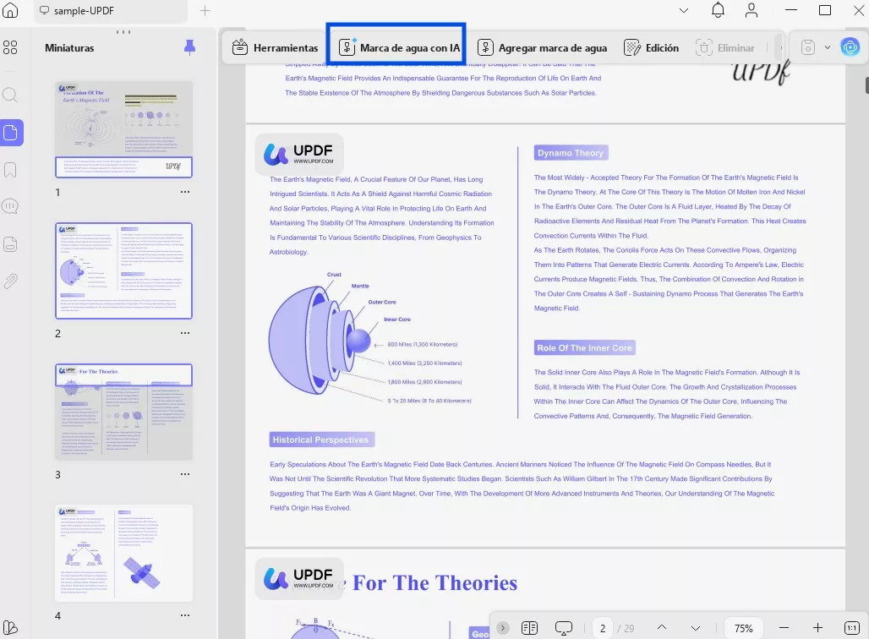Click the vertical scrollbar handle at right
This screenshot has height=639, width=869.
tap(866, 85)
